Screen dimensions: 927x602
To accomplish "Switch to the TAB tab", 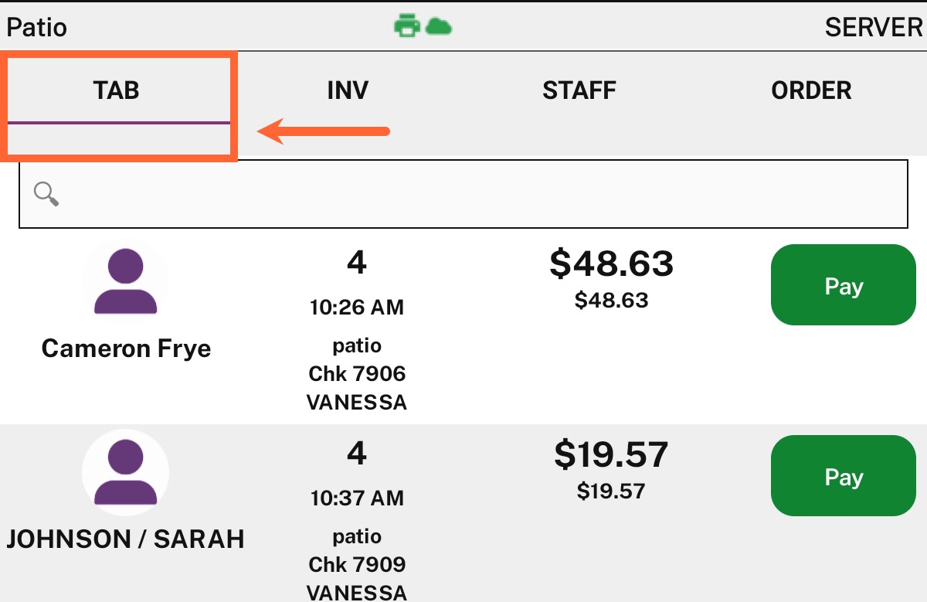I will 117,90.
